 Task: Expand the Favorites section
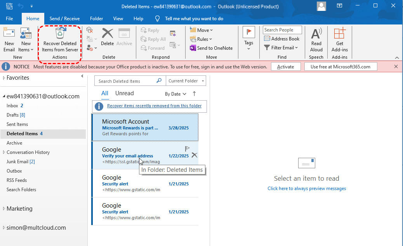[4, 78]
